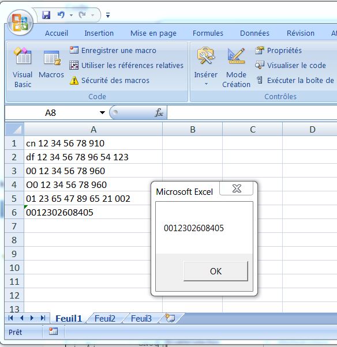Undo the last action

point(61,15)
